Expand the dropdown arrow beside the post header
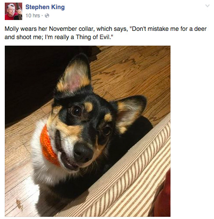The width and height of the screenshot is (214, 219). point(207,6)
